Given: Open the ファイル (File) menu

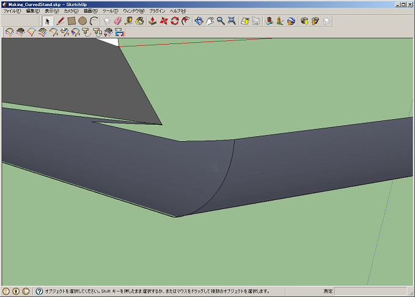Looking at the screenshot, I should (12, 11).
